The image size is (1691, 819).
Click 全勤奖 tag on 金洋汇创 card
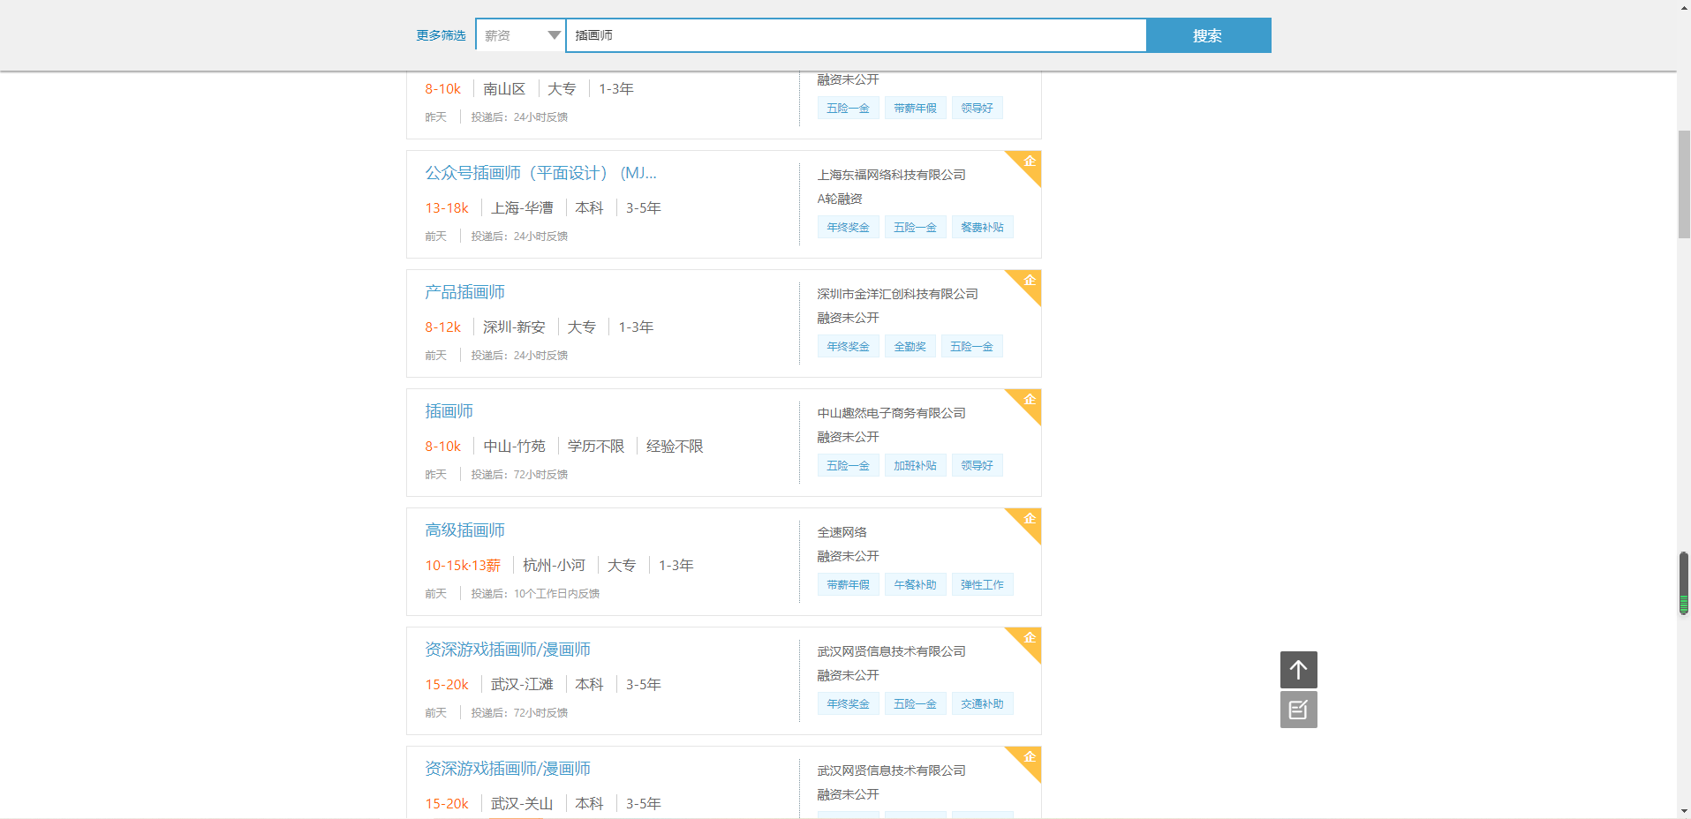point(910,347)
